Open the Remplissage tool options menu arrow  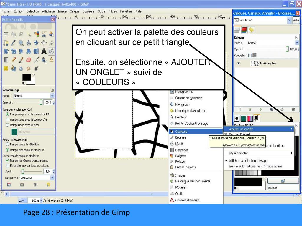[52, 90]
